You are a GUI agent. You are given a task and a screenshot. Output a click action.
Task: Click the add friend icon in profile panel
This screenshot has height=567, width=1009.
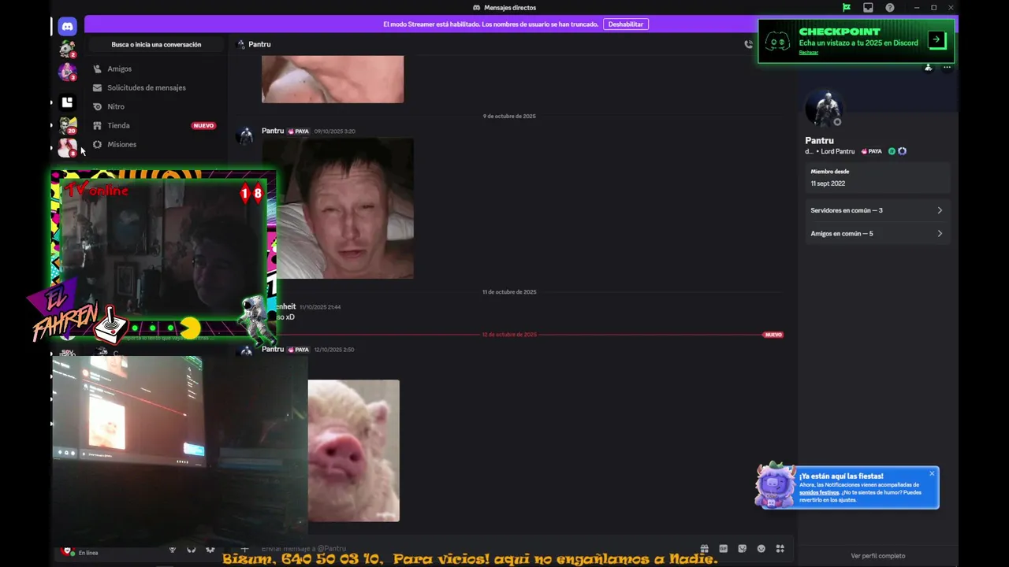[x=928, y=67]
